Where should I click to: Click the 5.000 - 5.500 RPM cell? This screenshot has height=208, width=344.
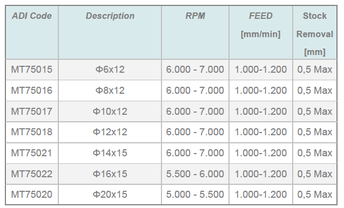[195, 195]
